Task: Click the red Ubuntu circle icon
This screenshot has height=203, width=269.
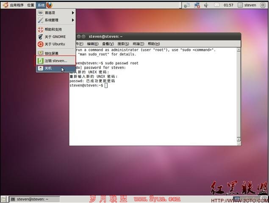Action: click(x=40, y=44)
